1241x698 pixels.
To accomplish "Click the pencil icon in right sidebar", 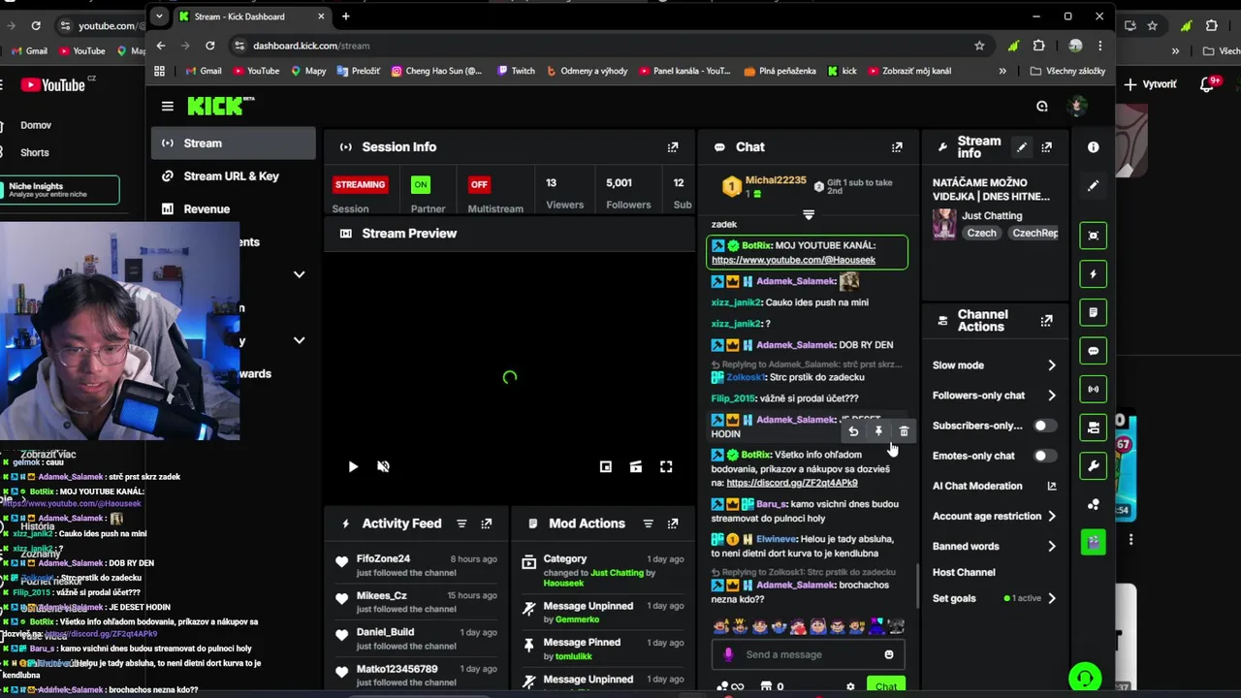I will (x=1093, y=186).
